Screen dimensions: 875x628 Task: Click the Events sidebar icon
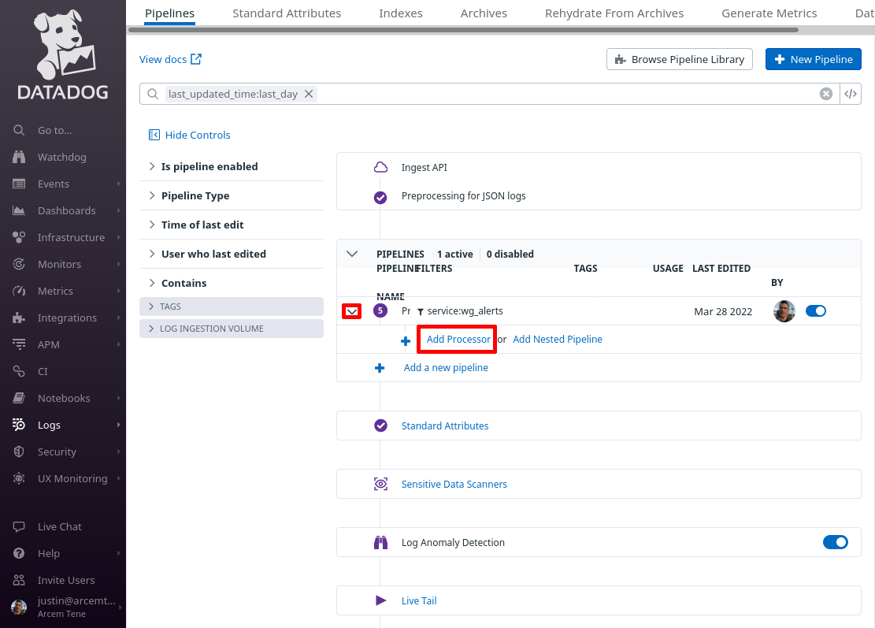19,184
